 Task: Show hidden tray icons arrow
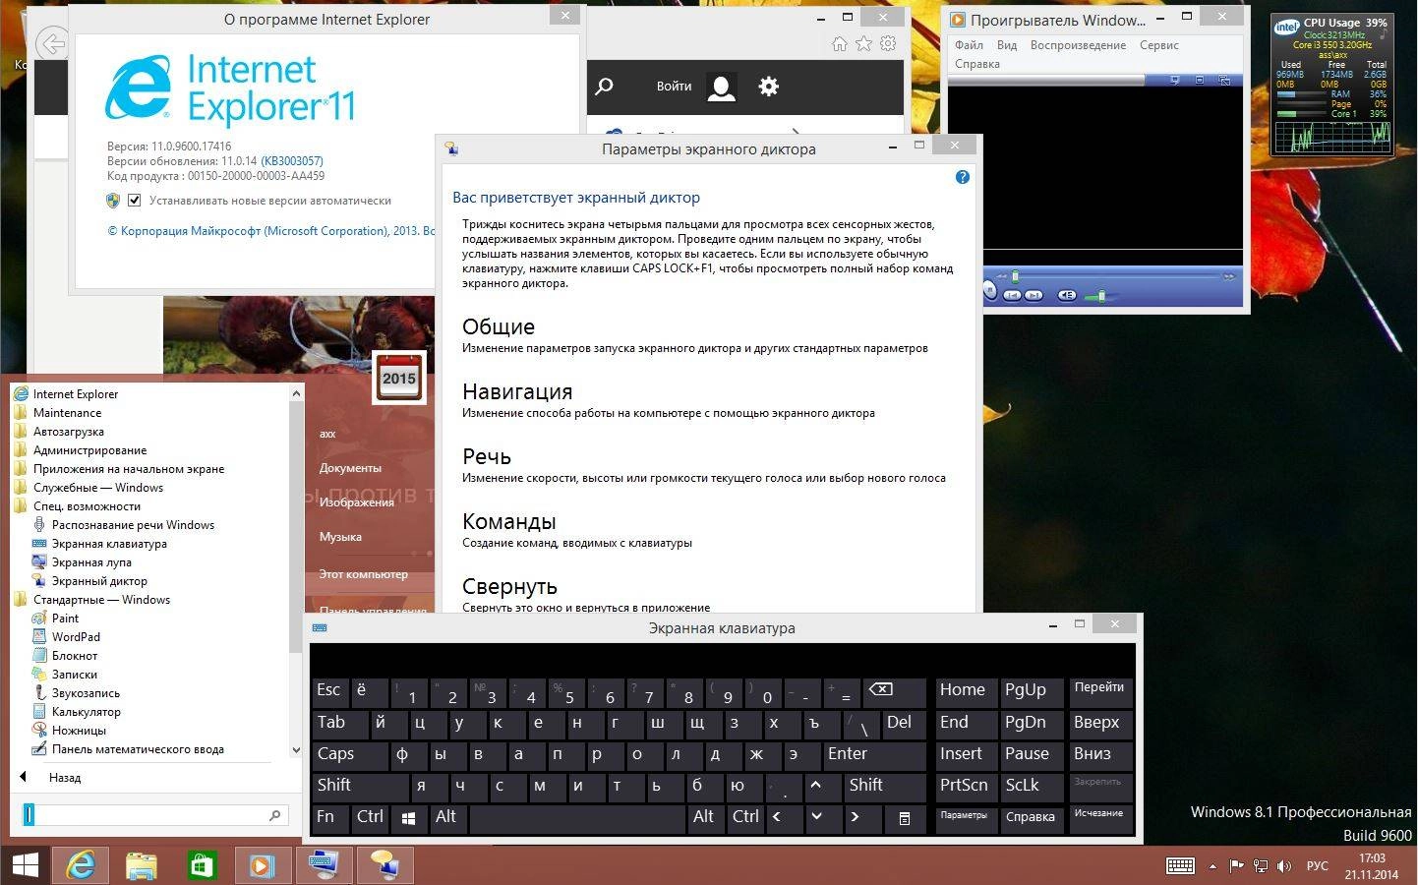tap(1212, 866)
